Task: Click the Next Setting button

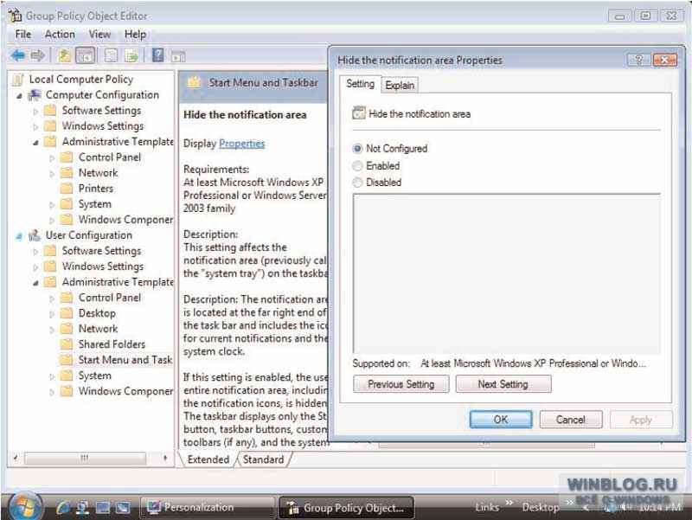Action: coord(503,384)
